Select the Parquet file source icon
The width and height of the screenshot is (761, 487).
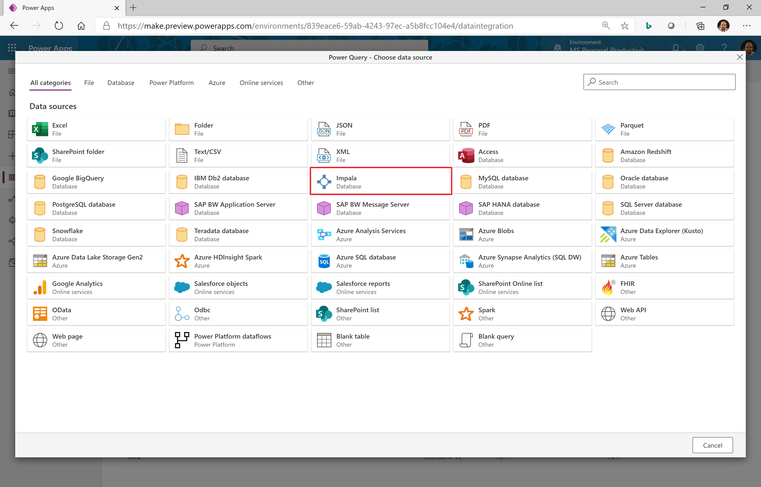pyautogui.click(x=608, y=129)
